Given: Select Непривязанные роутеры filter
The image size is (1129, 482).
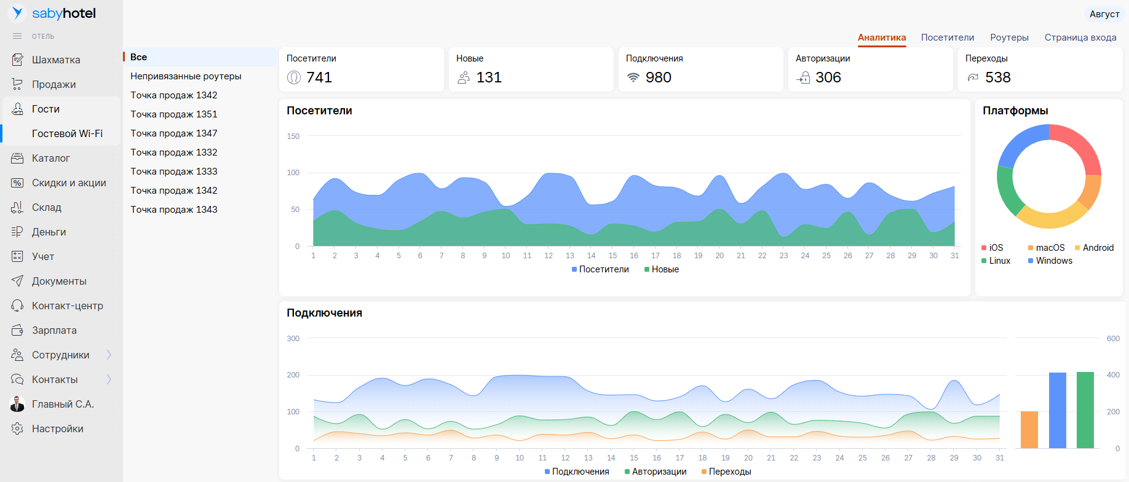Looking at the screenshot, I should pos(186,76).
